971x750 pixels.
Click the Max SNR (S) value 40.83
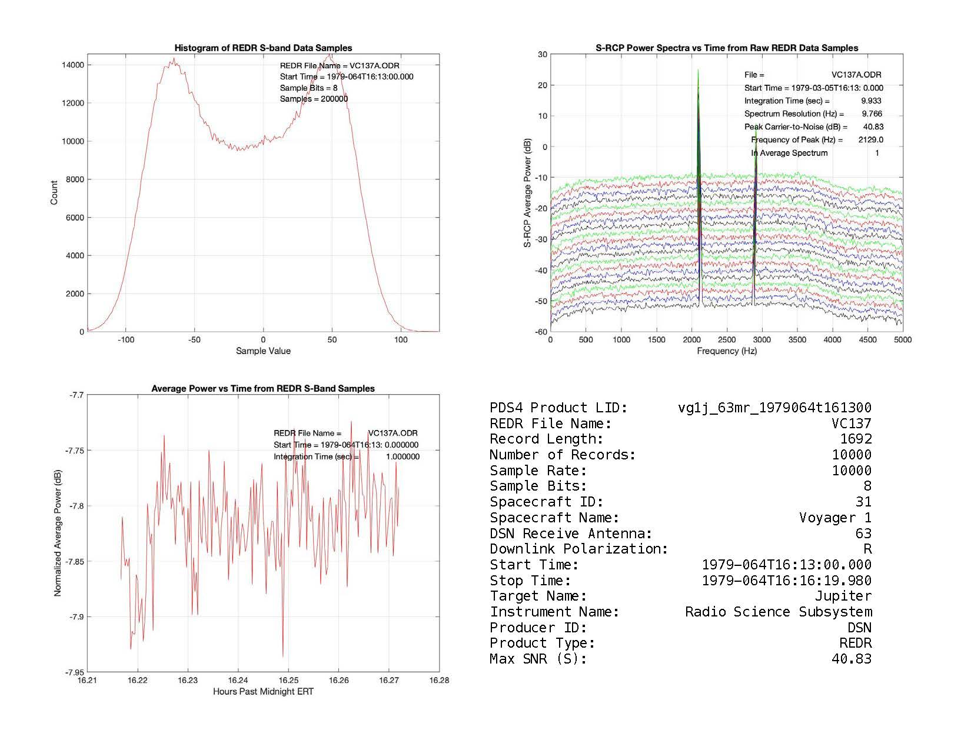[x=852, y=659]
